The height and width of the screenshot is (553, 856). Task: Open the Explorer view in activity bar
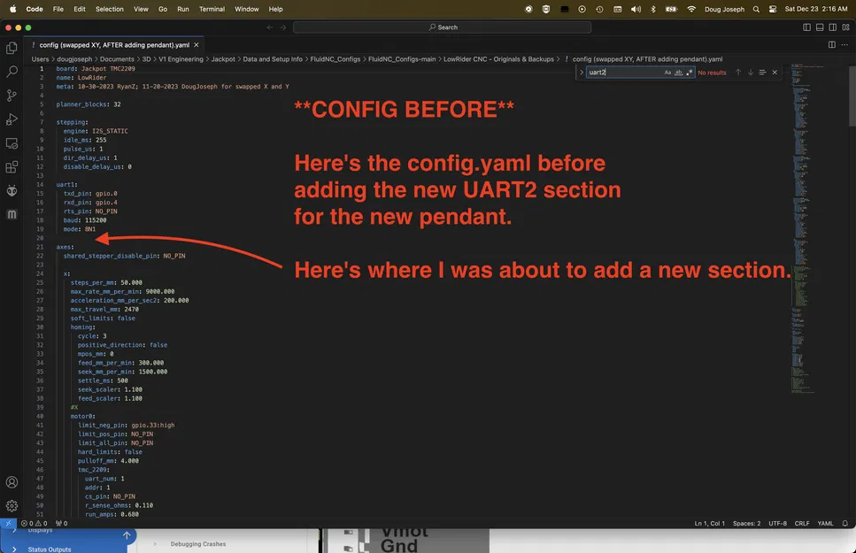coord(12,48)
